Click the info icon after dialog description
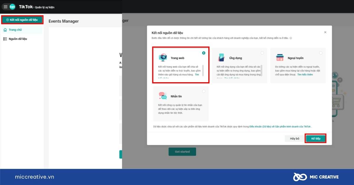The width and height of the screenshot is (354, 185). 291,38
